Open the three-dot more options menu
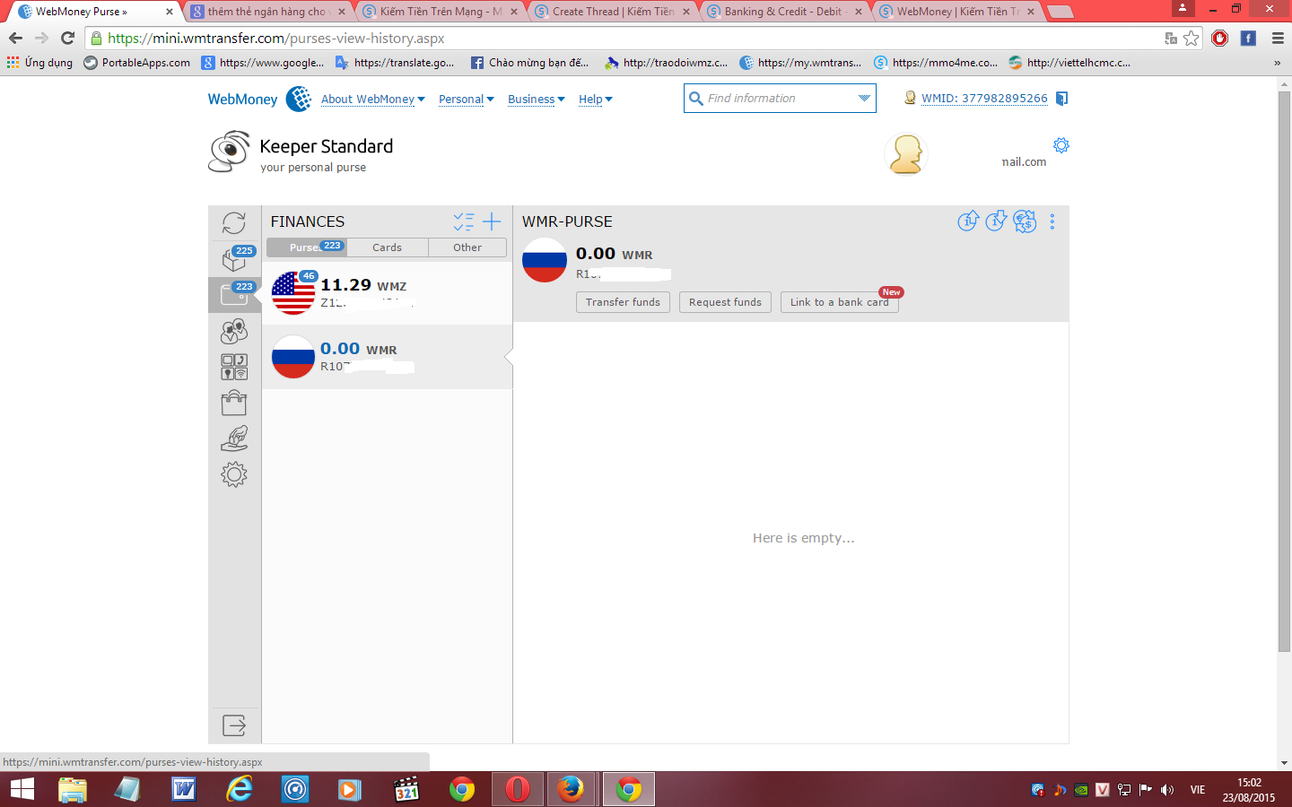Viewport: 1292px width, 807px height. (x=1052, y=221)
